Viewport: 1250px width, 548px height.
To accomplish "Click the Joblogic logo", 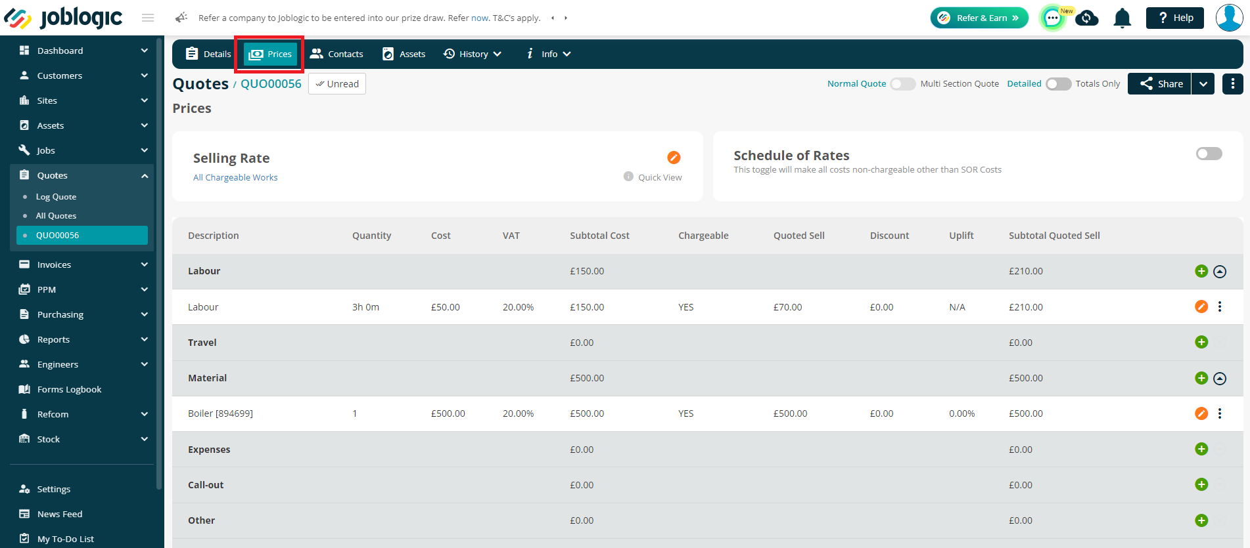I will (x=63, y=18).
